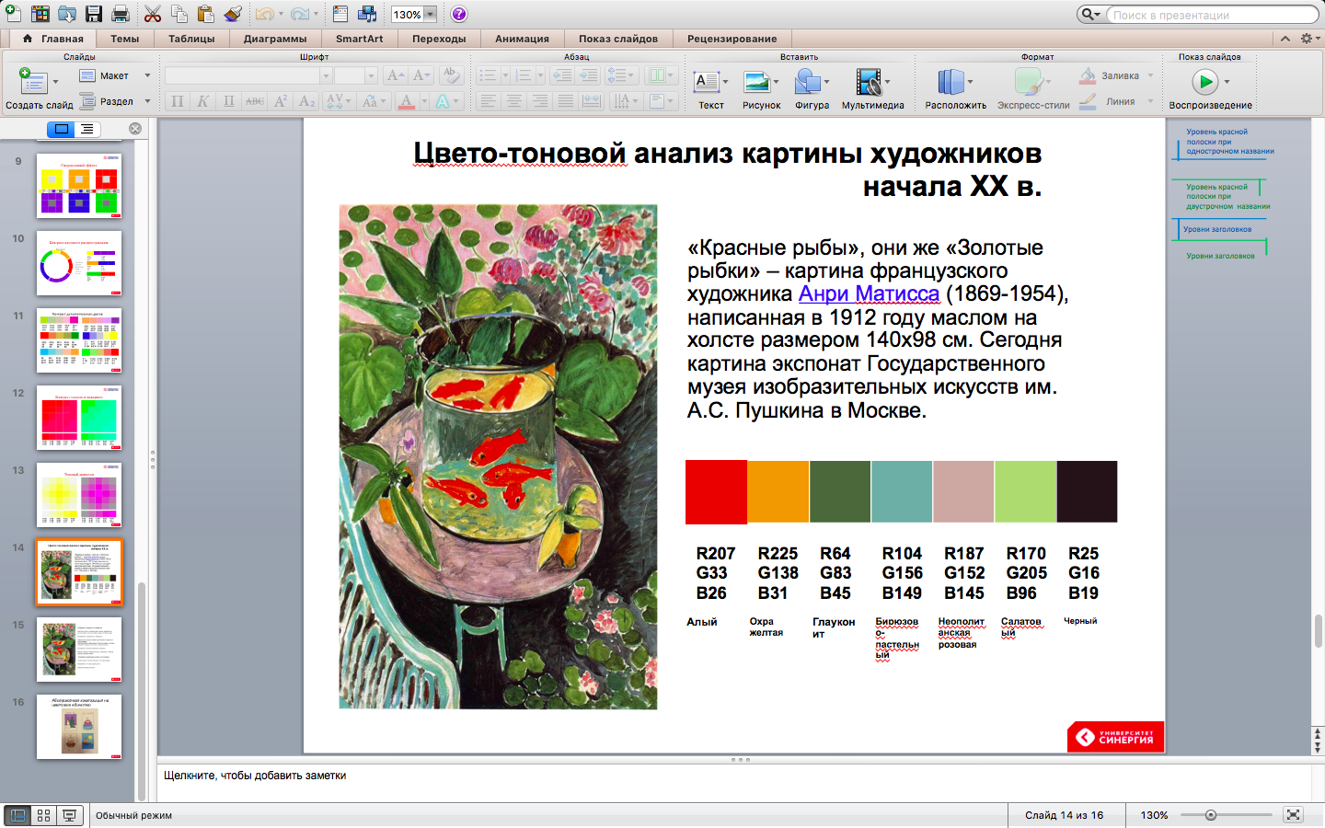Select slide 10 thumbnail with color wheel
1325x828 pixels.
tap(79, 263)
